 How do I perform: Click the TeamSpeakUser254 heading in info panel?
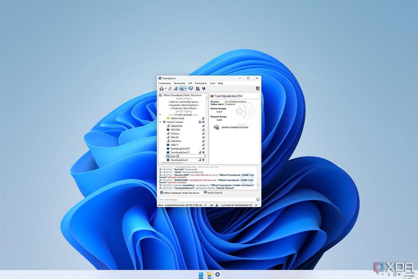coord(228,96)
